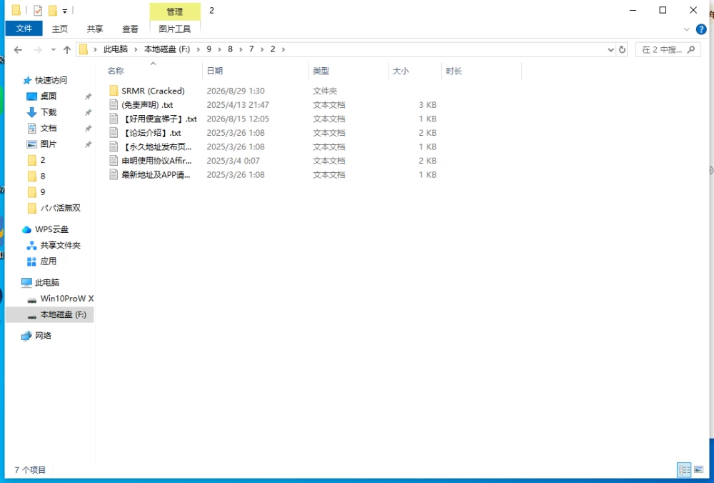Expand the chevron after 此电脑 in breadcrumb
Viewport: 714px width, 483px height.
coord(136,49)
